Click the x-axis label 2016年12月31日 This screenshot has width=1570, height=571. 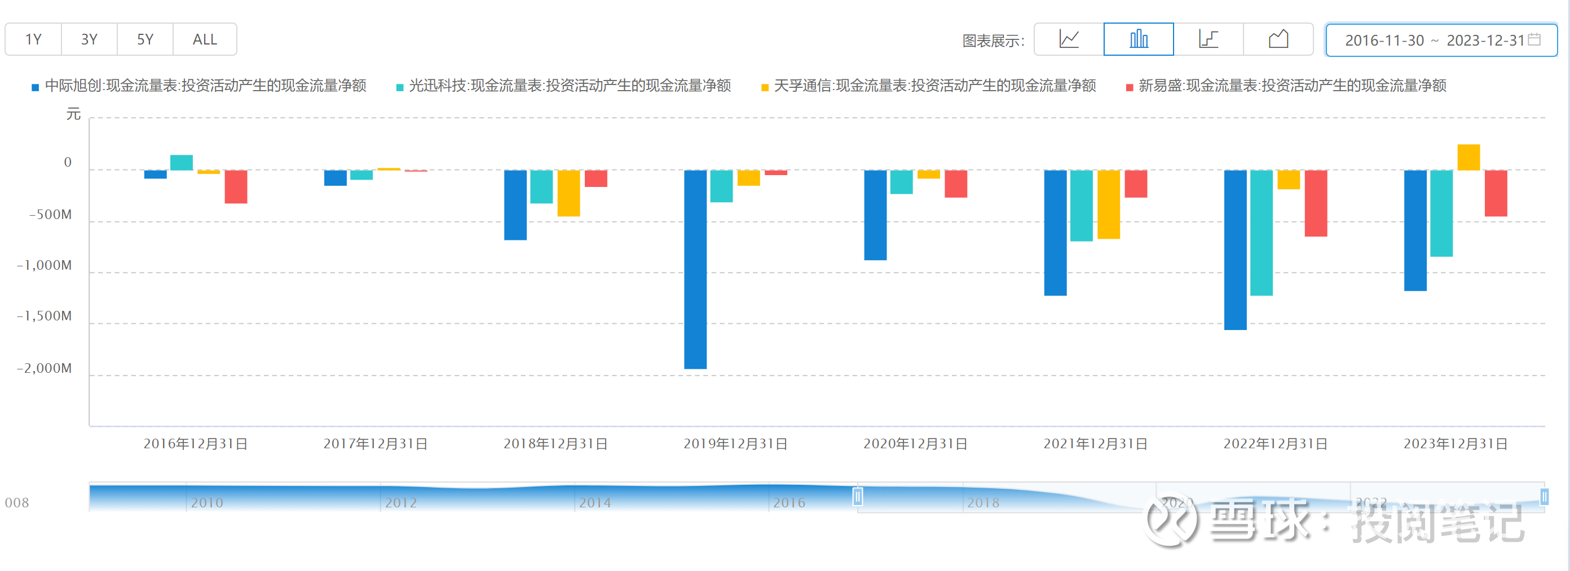(196, 444)
